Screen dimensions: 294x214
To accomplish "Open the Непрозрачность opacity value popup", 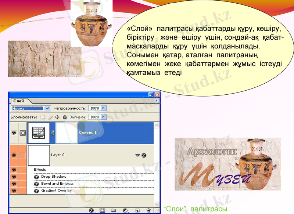I will click(104, 108).
